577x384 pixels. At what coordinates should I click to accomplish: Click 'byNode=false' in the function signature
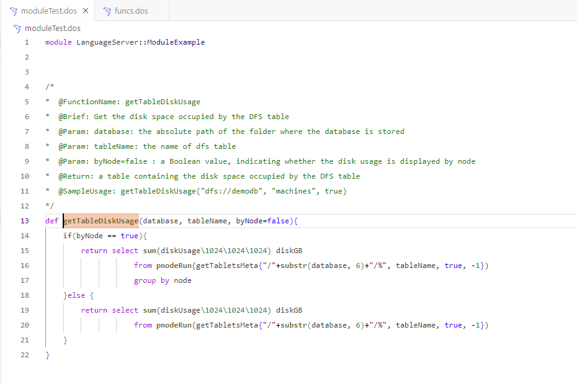262,221
